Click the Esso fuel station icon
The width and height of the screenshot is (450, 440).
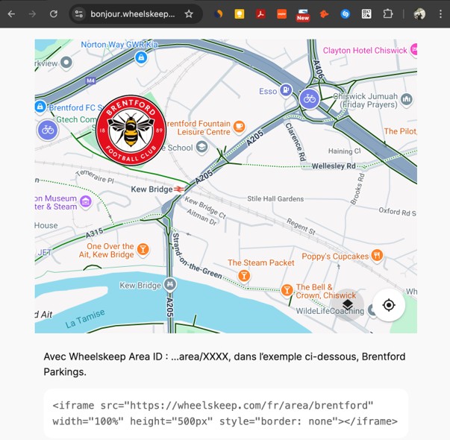[286, 90]
